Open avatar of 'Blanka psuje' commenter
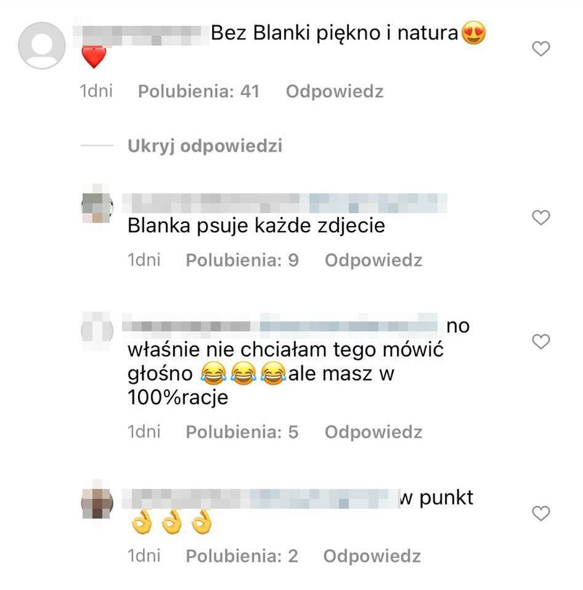Image resolution: width=583 pixels, height=590 pixels. pyautogui.click(x=97, y=204)
